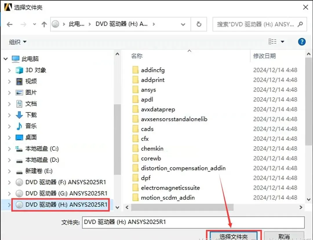The width and height of the screenshot is (313, 240).
Task: Click the navigation tree vertical scrollbar
Action: 117,139
